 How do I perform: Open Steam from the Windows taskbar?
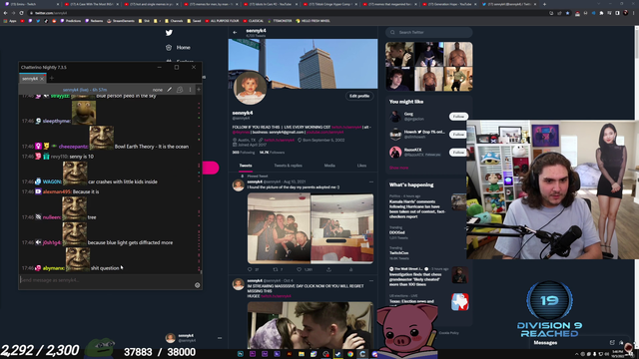(337, 354)
